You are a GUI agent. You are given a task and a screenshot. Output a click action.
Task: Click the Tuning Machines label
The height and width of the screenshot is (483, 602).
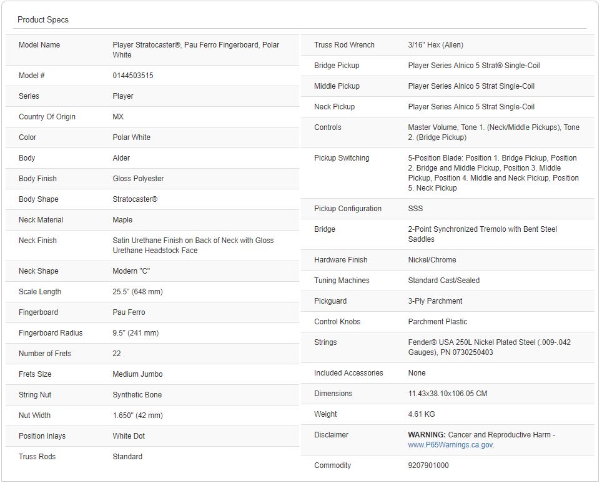point(342,281)
